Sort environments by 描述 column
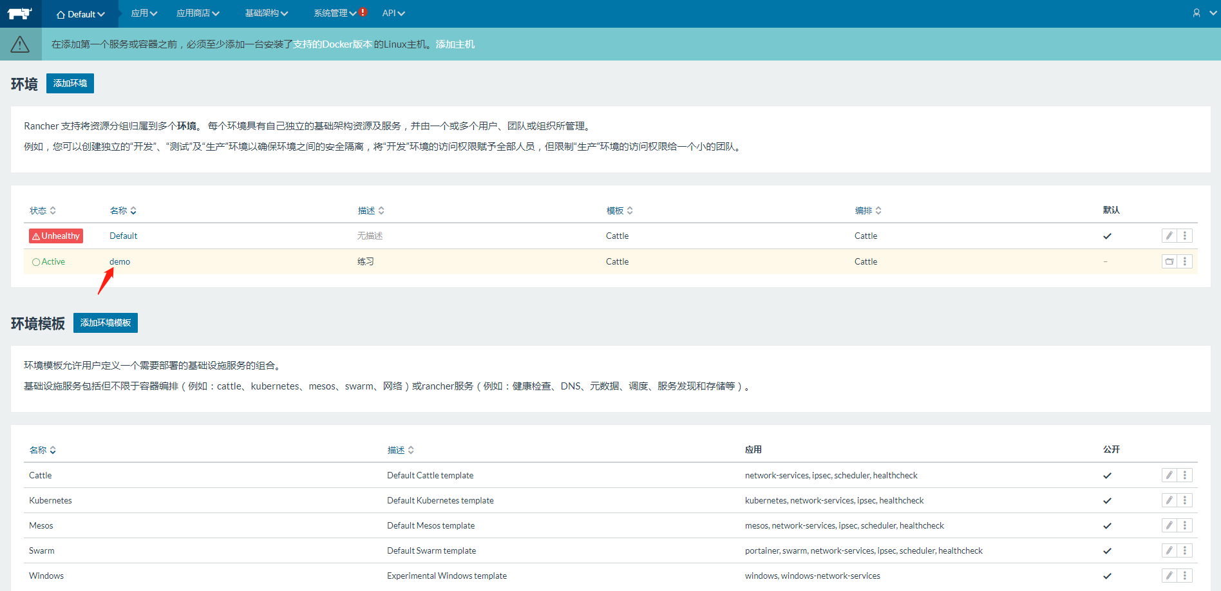 point(372,211)
